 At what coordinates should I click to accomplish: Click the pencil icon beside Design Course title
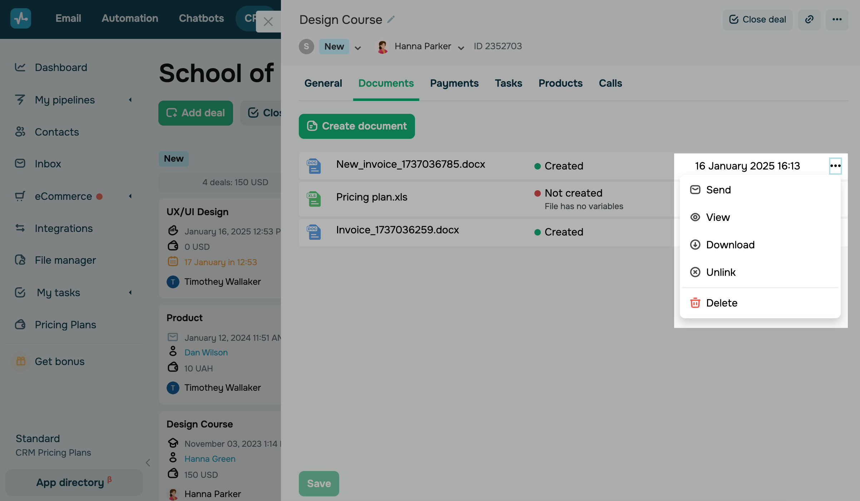[391, 19]
